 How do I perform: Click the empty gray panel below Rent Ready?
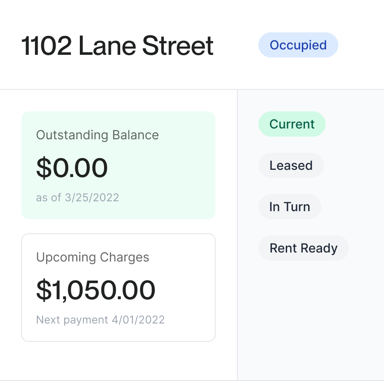coord(311,319)
